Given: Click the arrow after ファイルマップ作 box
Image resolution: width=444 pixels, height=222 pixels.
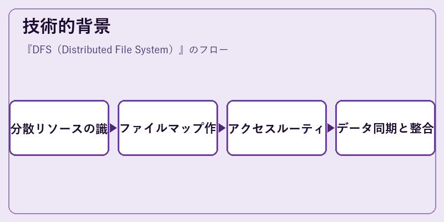Looking at the screenshot, I should [222, 128].
